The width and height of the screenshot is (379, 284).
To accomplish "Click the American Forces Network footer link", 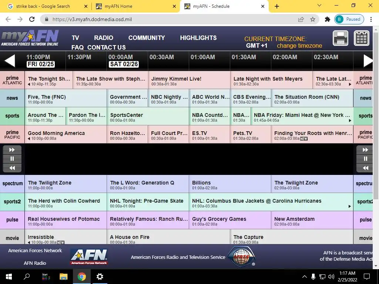I will pyautogui.click(x=35, y=251).
